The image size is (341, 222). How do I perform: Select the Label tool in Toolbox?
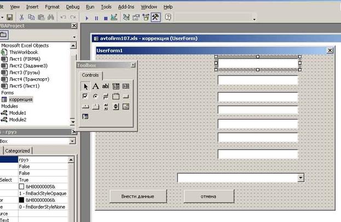[95, 86]
